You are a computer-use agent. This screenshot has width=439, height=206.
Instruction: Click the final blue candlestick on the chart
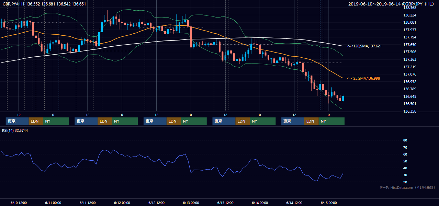[x=343, y=98]
